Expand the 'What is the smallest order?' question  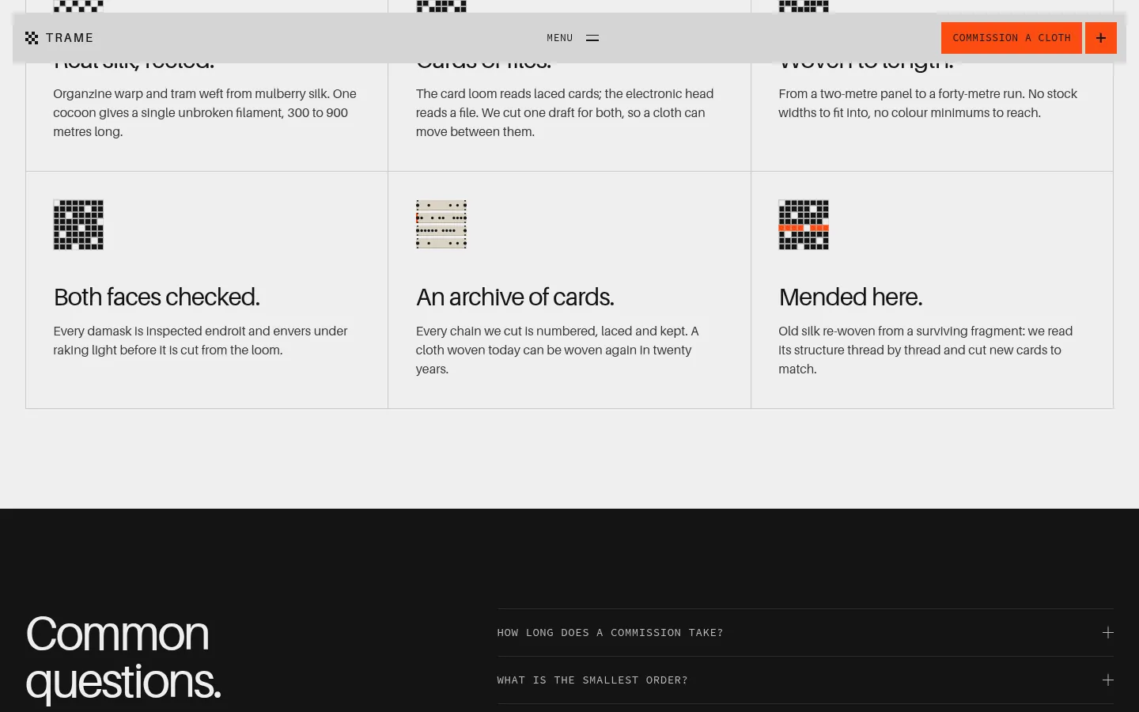805,680
